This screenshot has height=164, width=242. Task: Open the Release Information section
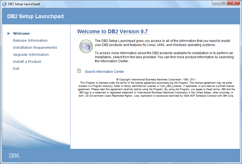(30, 41)
